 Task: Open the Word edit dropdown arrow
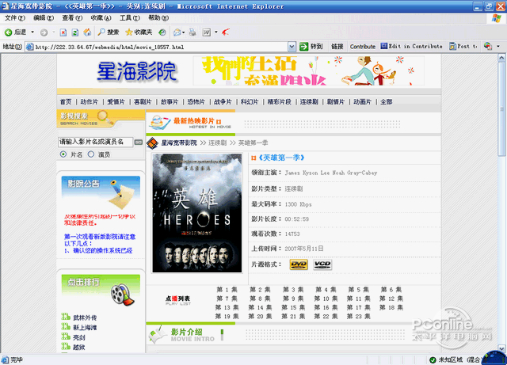216,32
